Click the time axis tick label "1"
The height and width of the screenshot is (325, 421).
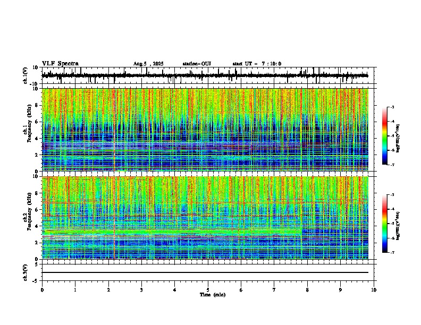(75, 290)
